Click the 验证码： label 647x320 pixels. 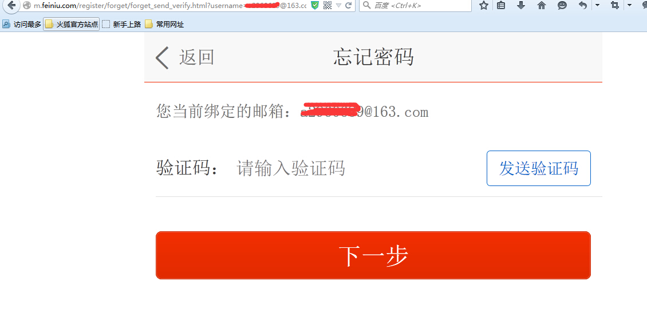pyautogui.click(x=188, y=168)
